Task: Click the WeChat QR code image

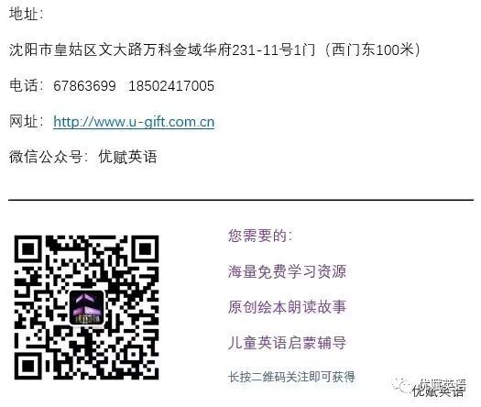Action: coord(86,307)
